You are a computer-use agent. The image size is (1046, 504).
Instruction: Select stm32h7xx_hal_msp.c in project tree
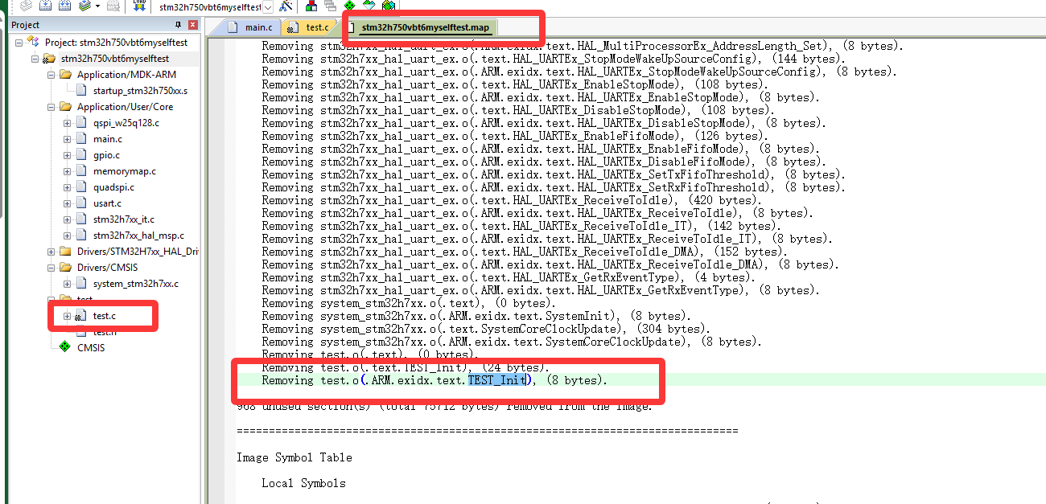tap(138, 236)
